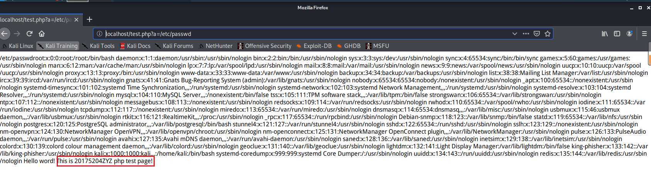The height and width of the screenshot is (170, 651).
Task: Open Kali Training bookmark
Action: [58, 46]
